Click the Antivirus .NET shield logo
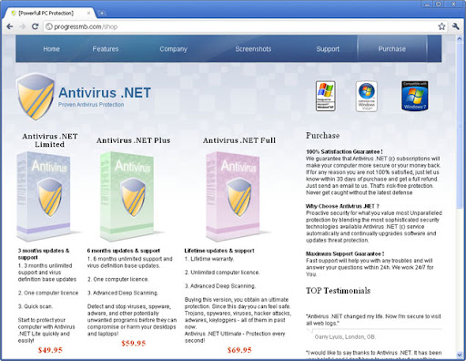Viewport: 466px width, 361px height. [x=35, y=97]
